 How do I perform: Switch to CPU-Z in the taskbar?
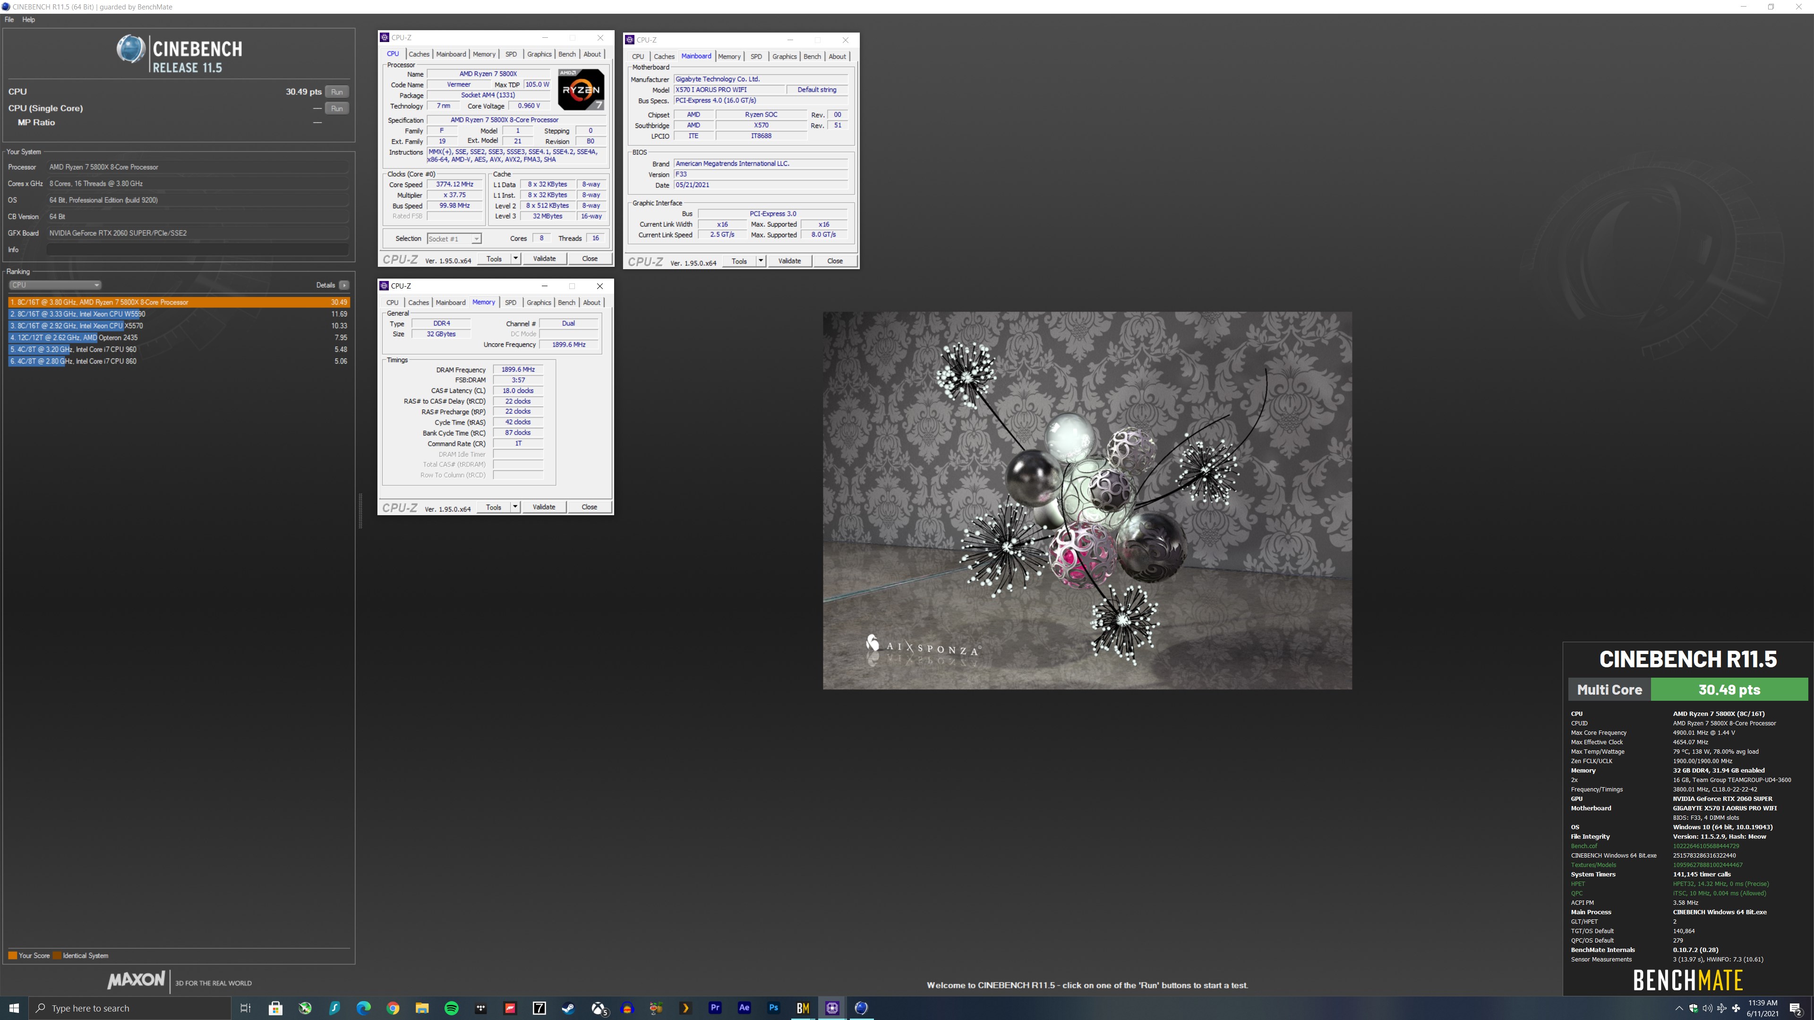click(x=831, y=1008)
